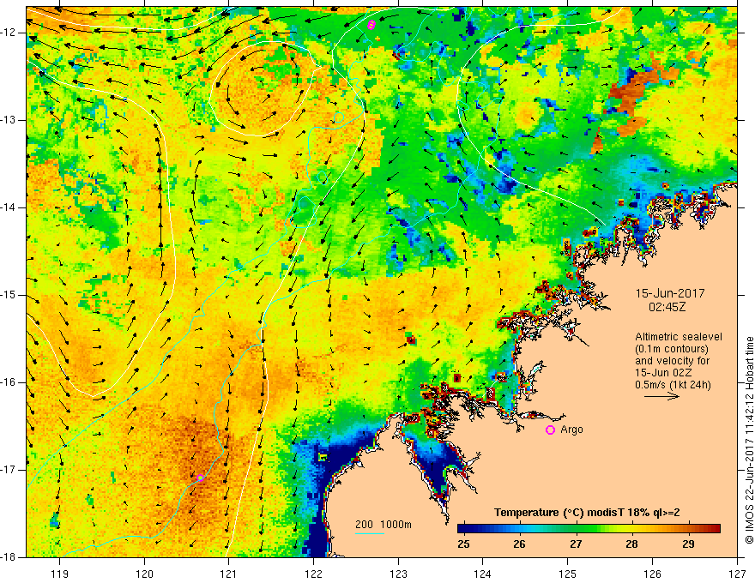Viewport: 755px width, 583px height.
Task: Click the '27' colorbar label
Action: (x=576, y=544)
